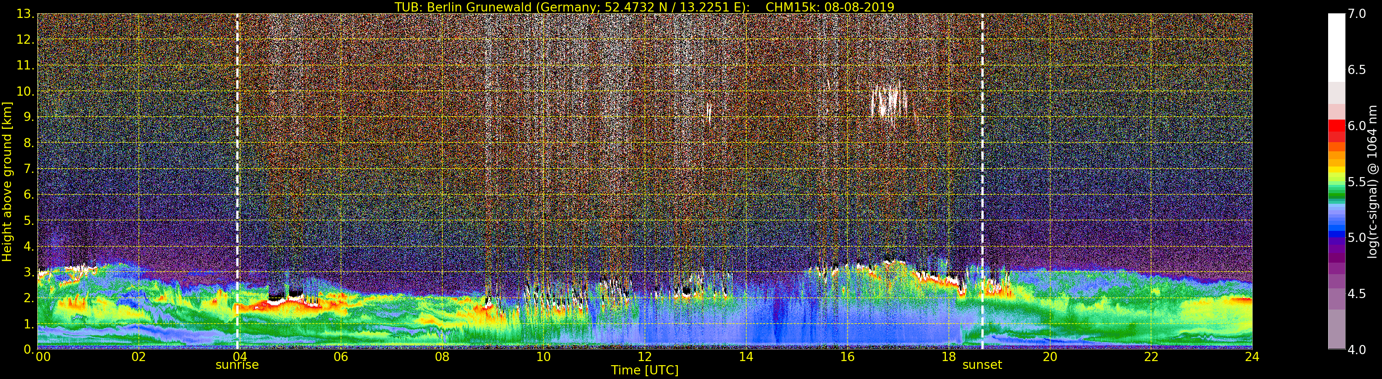
Task: Click the '5.' height tick label
Action: point(29,220)
